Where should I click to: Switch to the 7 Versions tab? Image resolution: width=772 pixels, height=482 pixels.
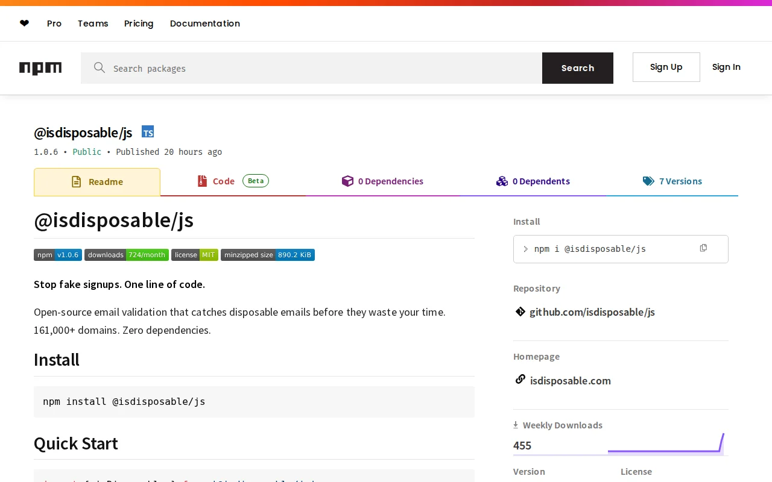(x=672, y=181)
